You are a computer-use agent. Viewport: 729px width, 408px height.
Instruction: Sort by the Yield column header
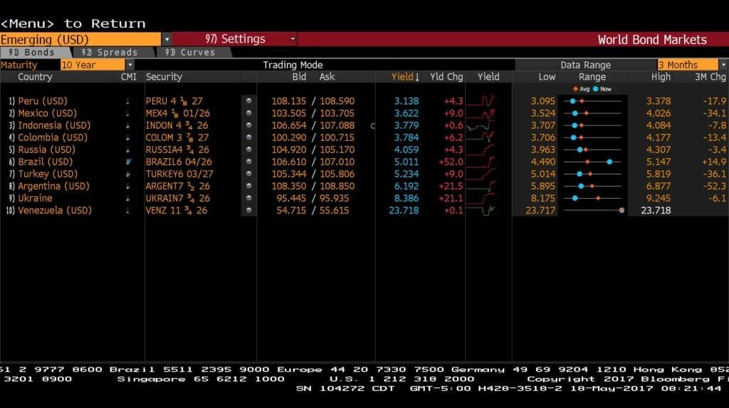[405, 77]
